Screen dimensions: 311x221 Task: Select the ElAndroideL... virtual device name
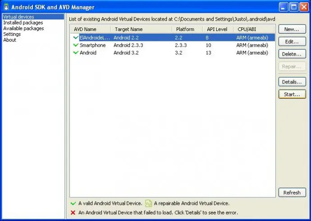point(95,38)
